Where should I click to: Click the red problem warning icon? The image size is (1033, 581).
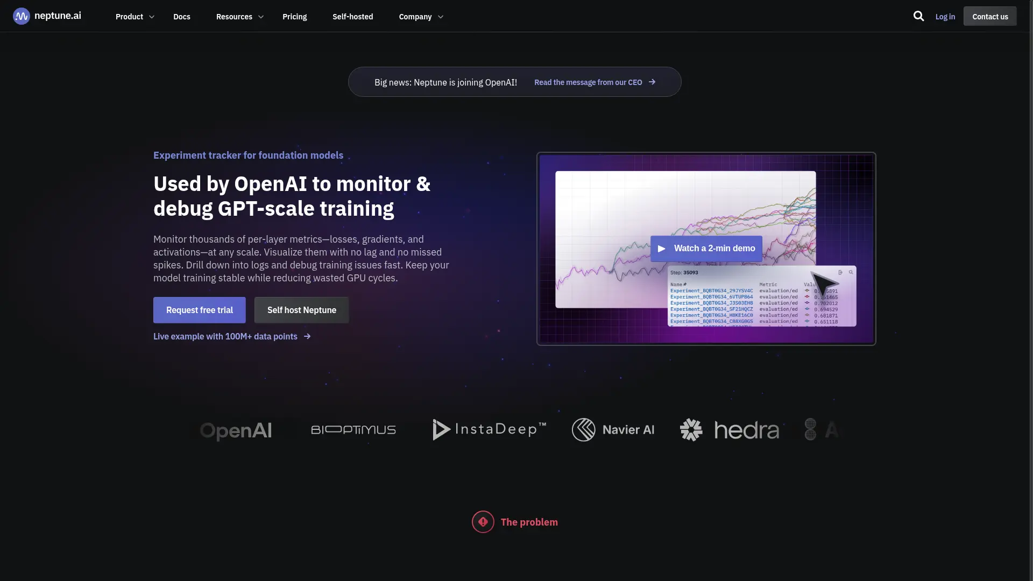[483, 522]
